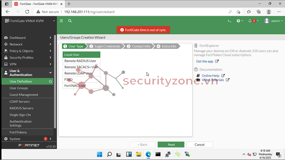Click the admin user avatar icon
This screenshot has height=160, width=285.
[x=267, y=21]
